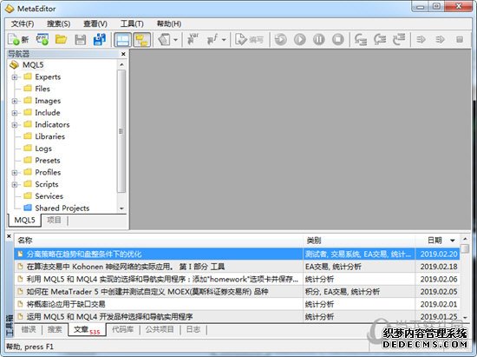477x357 pixels.
Task: Click the Step Out debug icon
Action: 399,40
